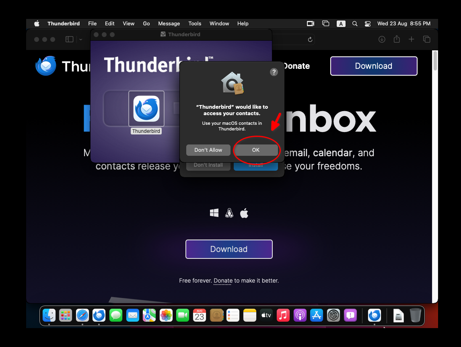Launch App Store from the Dock
461x347 pixels.
click(317, 316)
